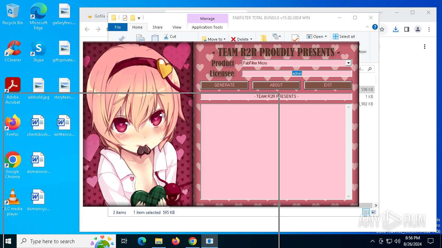Image resolution: width=442 pixels, height=248 pixels.
Task: Switch Explorer to large icons view
Action: [374, 212]
